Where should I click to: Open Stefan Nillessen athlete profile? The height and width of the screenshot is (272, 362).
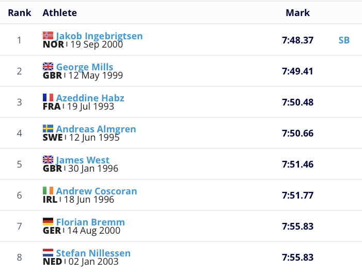(x=93, y=253)
